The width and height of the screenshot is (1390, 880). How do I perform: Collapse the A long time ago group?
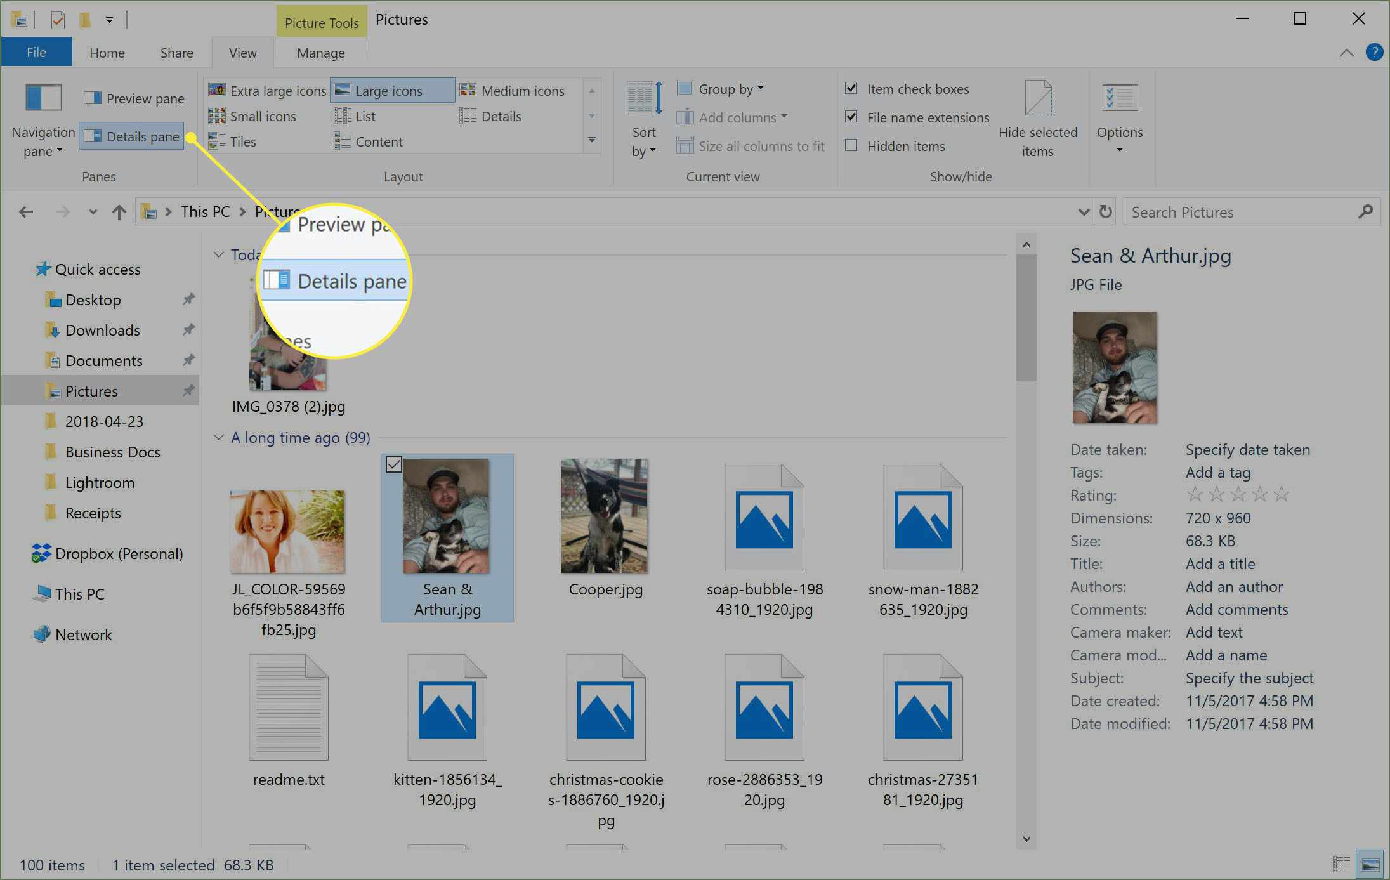[x=219, y=437]
